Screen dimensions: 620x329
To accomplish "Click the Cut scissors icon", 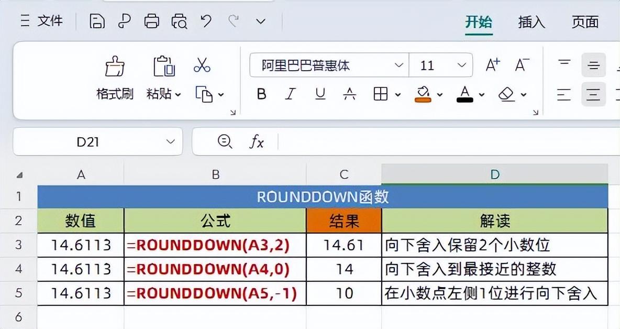I will (202, 65).
